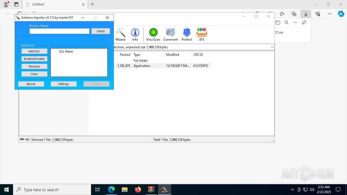This screenshot has width=347, height=195.
Task: Click the Edge profile avatar icon
Action: 6,4
